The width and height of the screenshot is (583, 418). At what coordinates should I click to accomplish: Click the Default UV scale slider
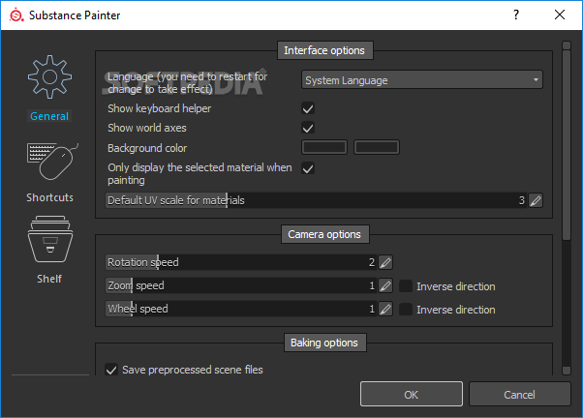[316, 200]
